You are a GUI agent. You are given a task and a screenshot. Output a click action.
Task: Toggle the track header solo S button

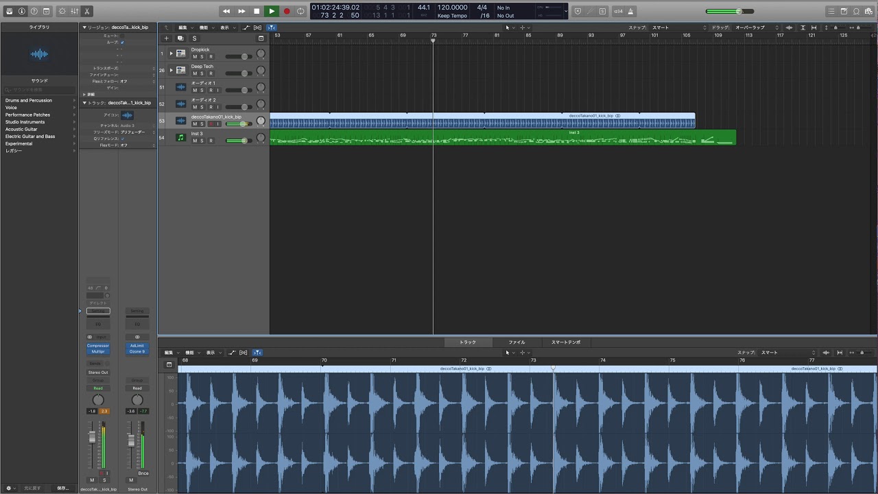coord(194,38)
